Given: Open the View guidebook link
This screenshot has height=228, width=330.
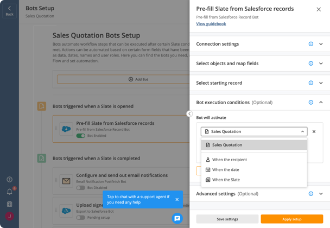Looking at the screenshot, I should (x=211, y=24).
